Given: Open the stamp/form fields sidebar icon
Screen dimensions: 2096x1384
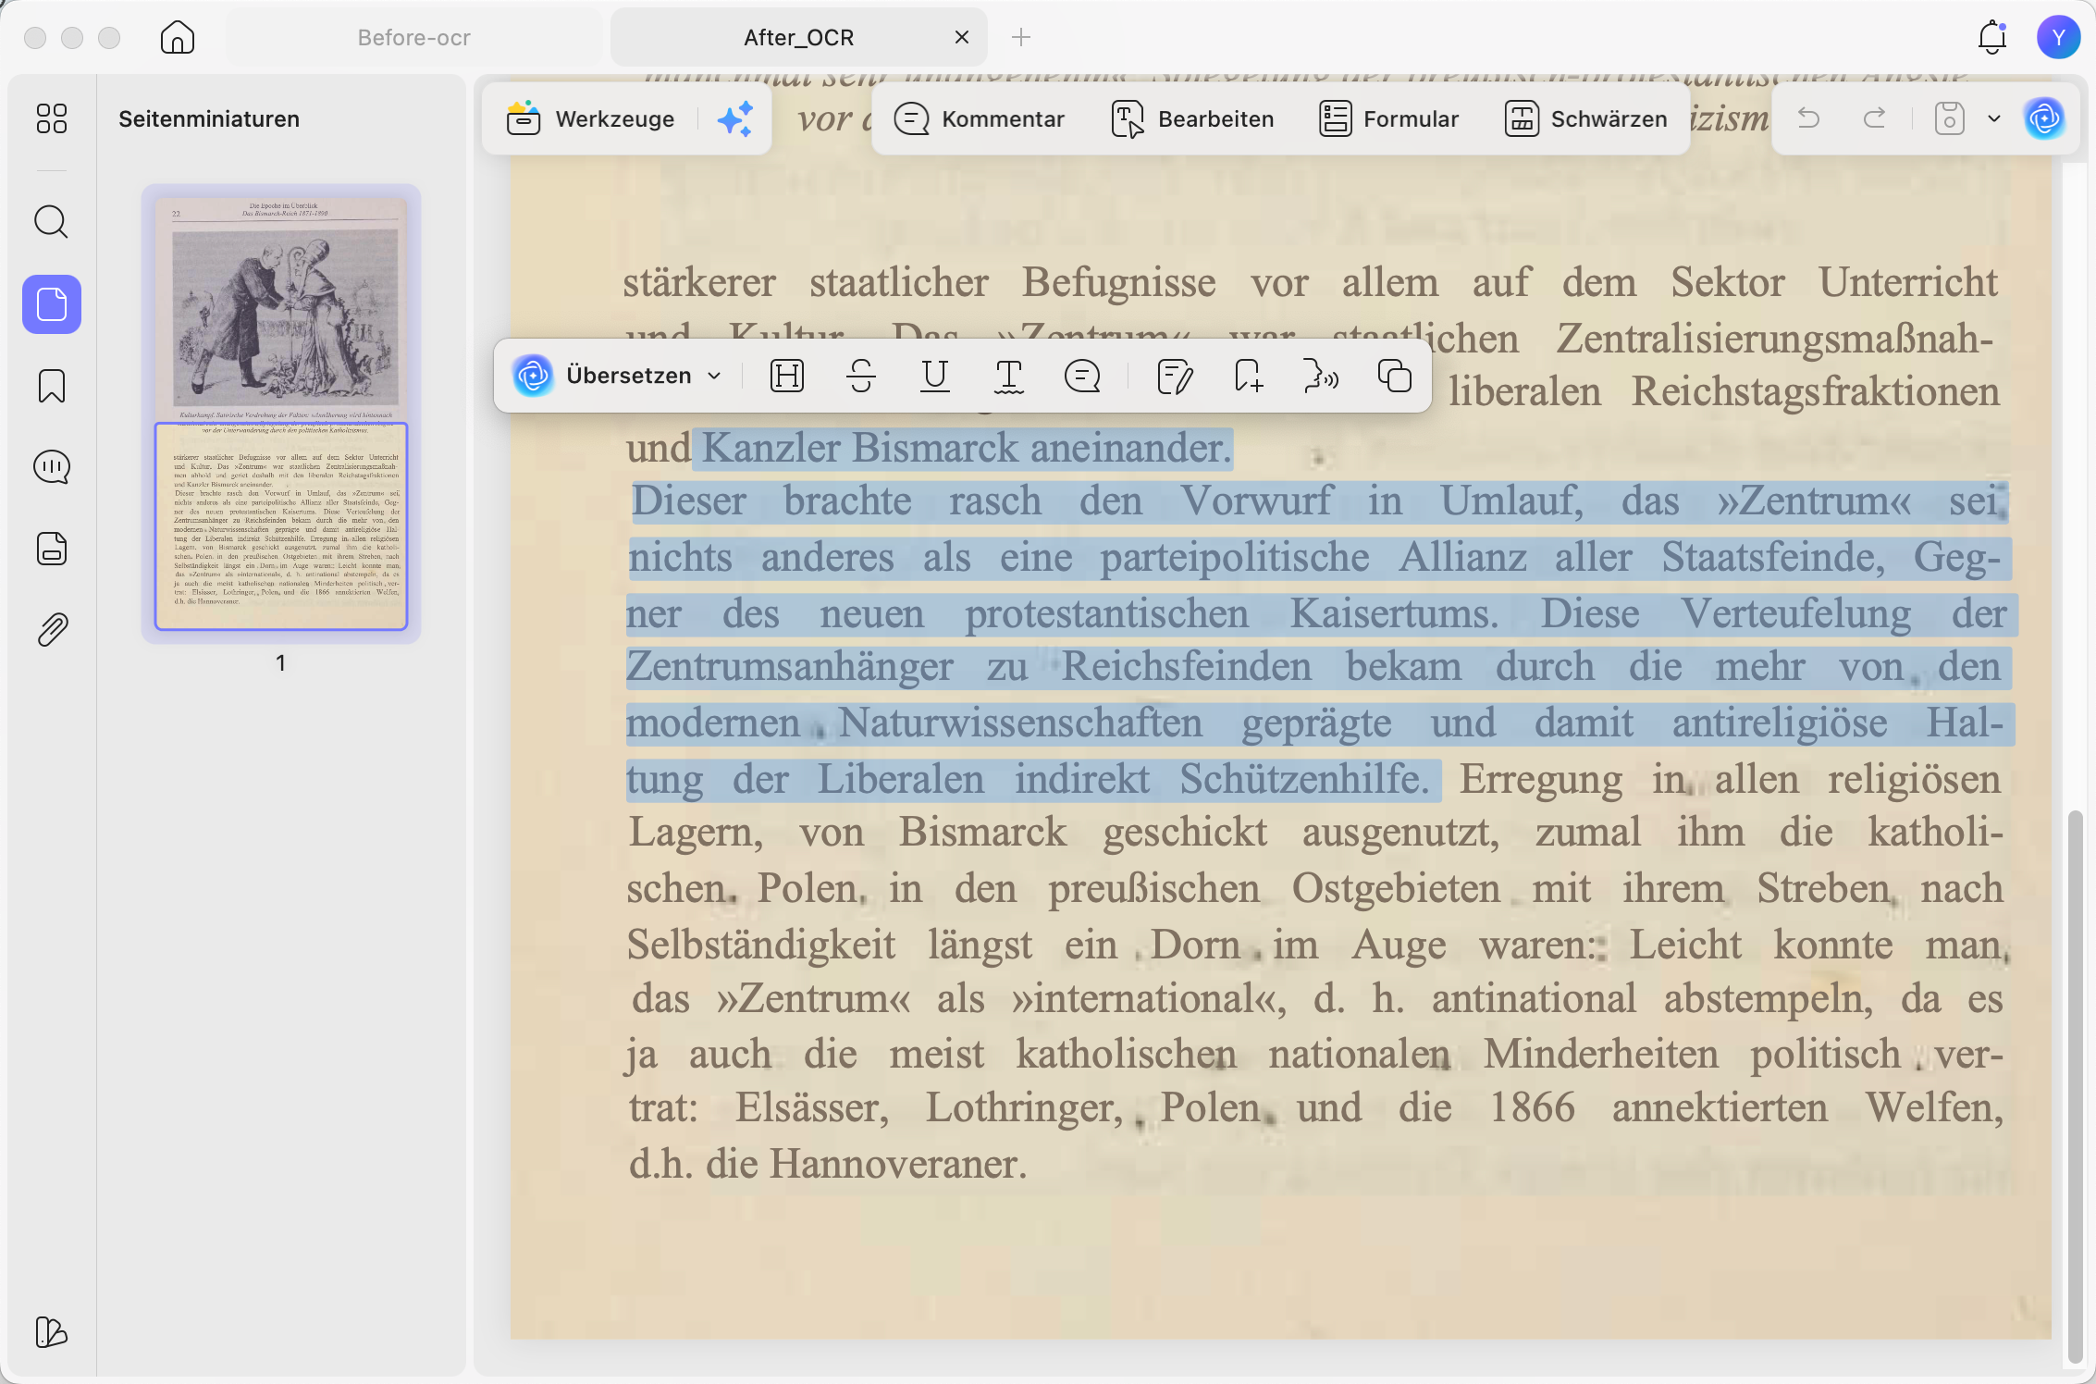Looking at the screenshot, I should pos(52,549).
